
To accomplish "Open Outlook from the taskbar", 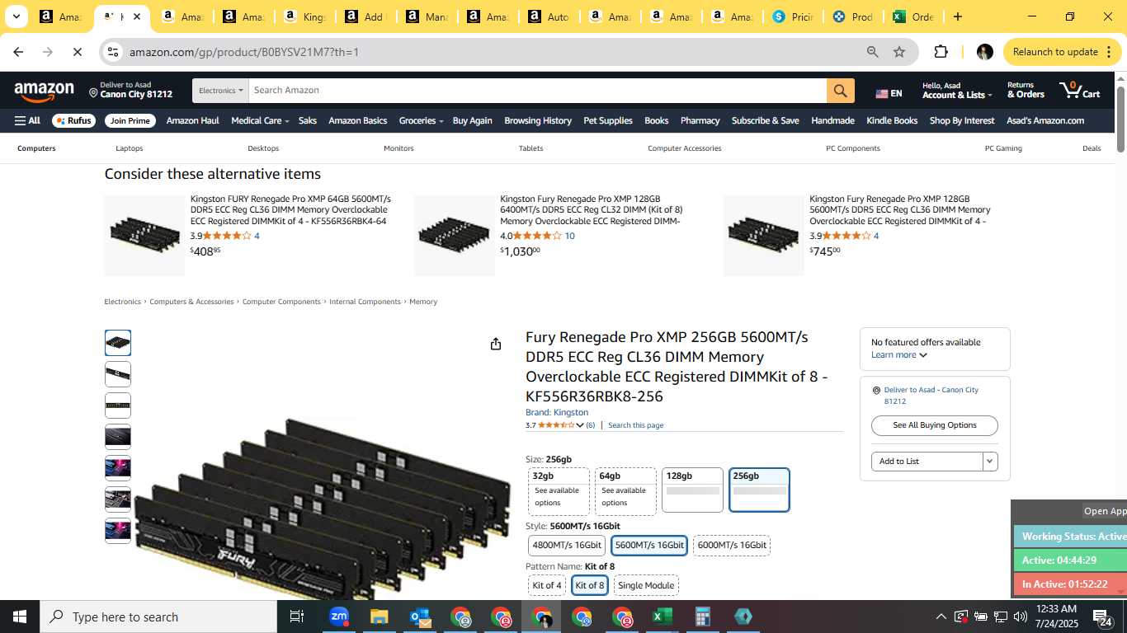I will [x=419, y=617].
